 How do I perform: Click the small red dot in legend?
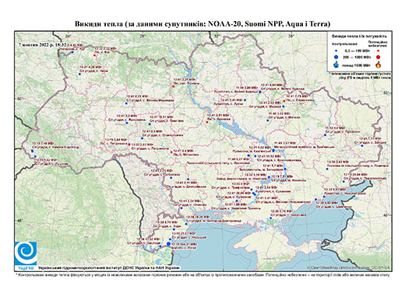[378, 51]
